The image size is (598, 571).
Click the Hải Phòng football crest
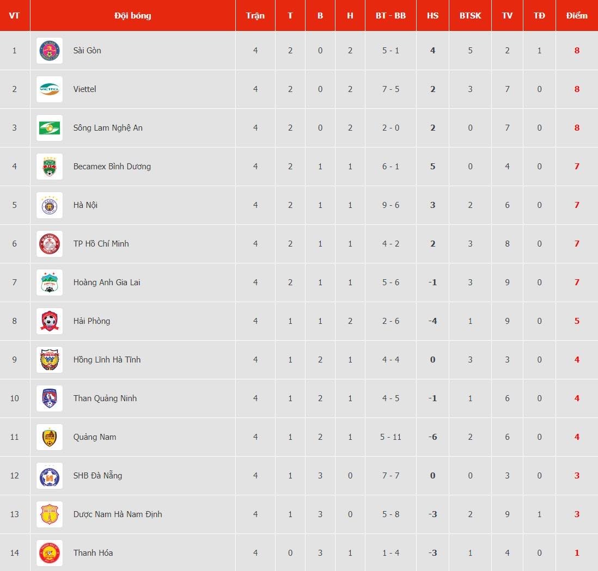point(49,321)
